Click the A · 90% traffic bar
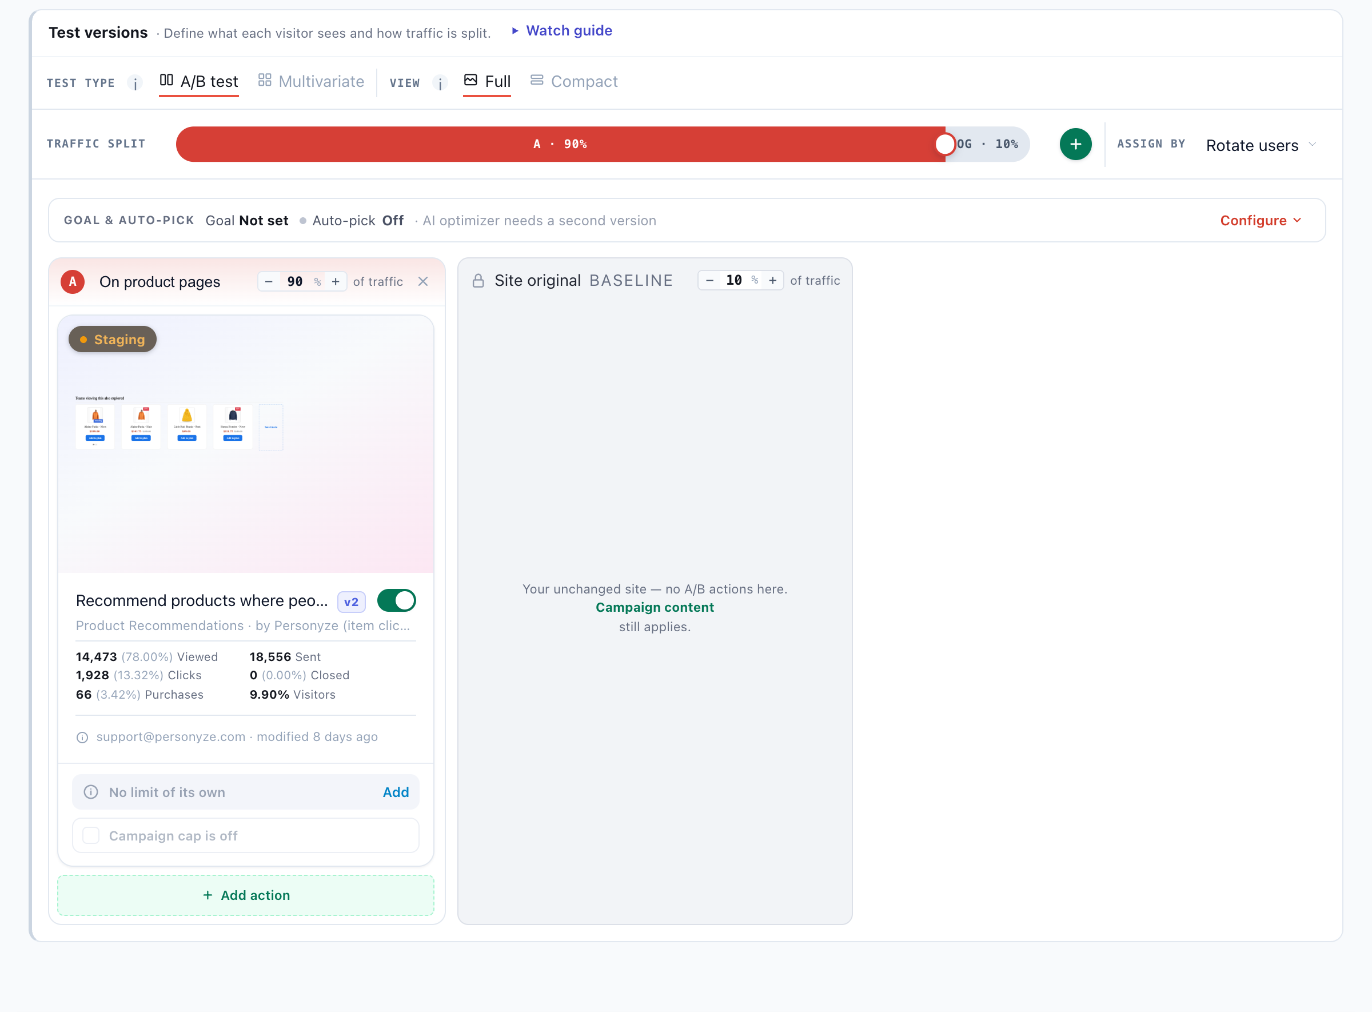 point(560,144)
